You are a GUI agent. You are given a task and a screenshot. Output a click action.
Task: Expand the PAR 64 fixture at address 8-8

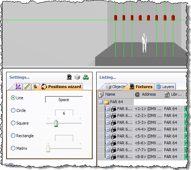pos(108,157)
